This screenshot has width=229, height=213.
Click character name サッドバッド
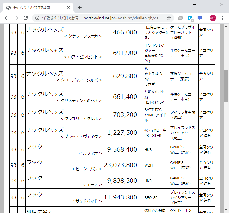tap(87, 201)
